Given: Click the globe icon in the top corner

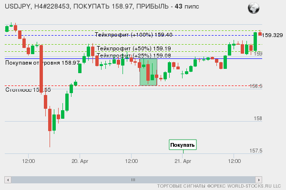Looking at the screenshot, I should point(254,8).
